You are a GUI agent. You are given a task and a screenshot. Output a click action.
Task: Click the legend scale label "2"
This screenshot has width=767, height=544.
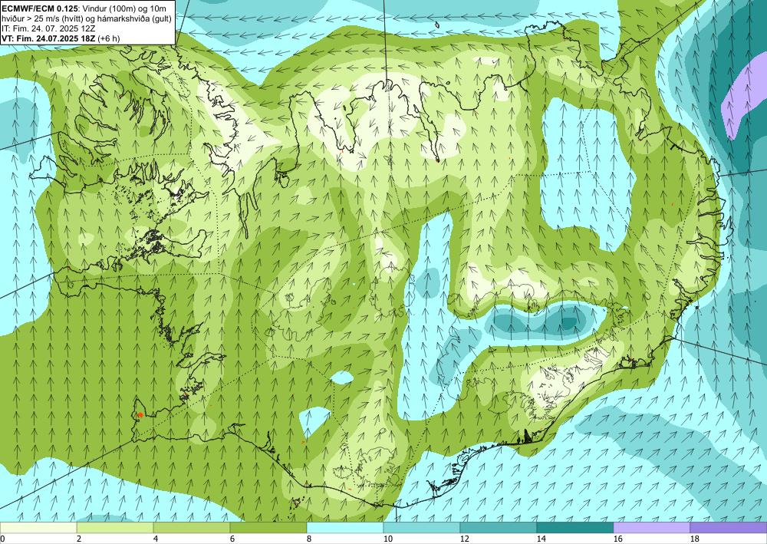(79, 539)
